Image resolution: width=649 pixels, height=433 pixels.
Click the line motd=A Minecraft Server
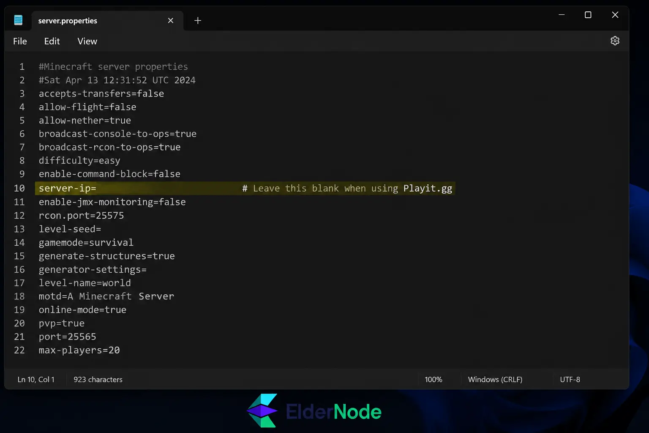pos(106,296)
